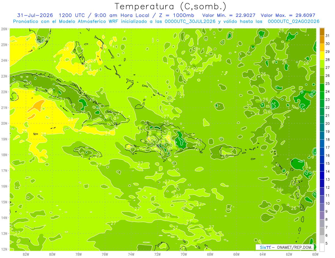Click the 74W longitude label
This screenshot has height=258, width=335.
tap(131, 254)
